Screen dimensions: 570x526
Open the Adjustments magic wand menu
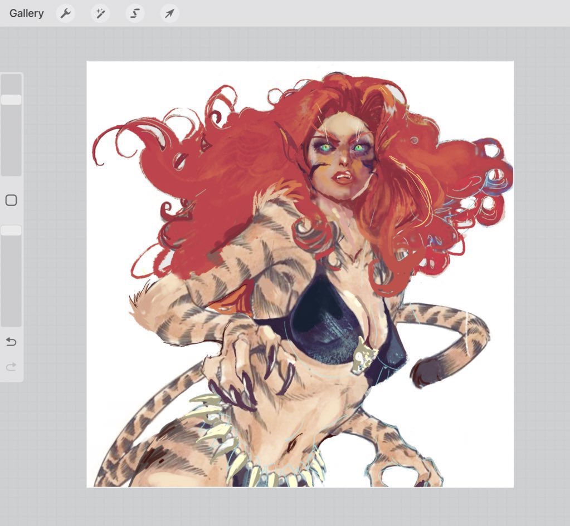point(100,13)
